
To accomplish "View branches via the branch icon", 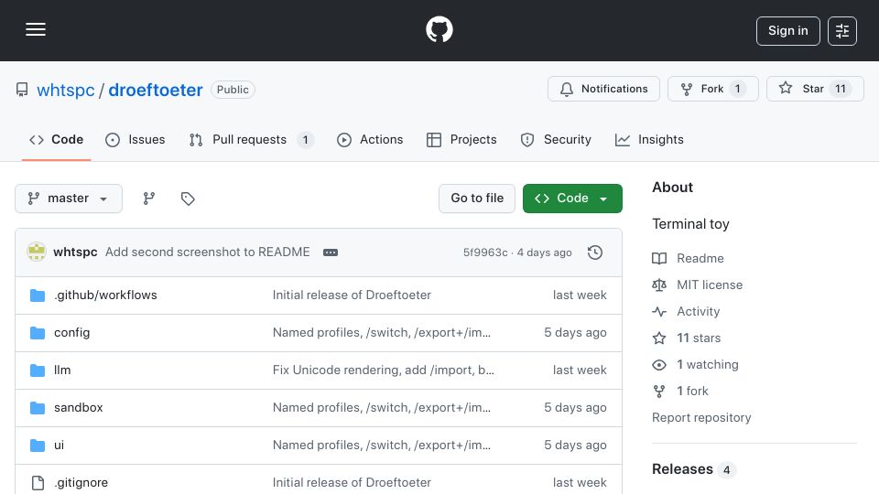I will [148, 199].
